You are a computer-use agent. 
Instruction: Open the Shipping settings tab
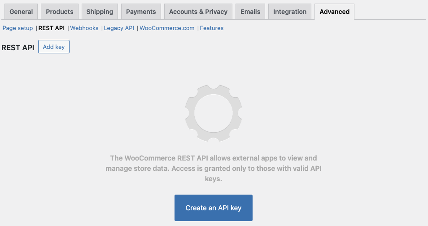coord(100,12)
